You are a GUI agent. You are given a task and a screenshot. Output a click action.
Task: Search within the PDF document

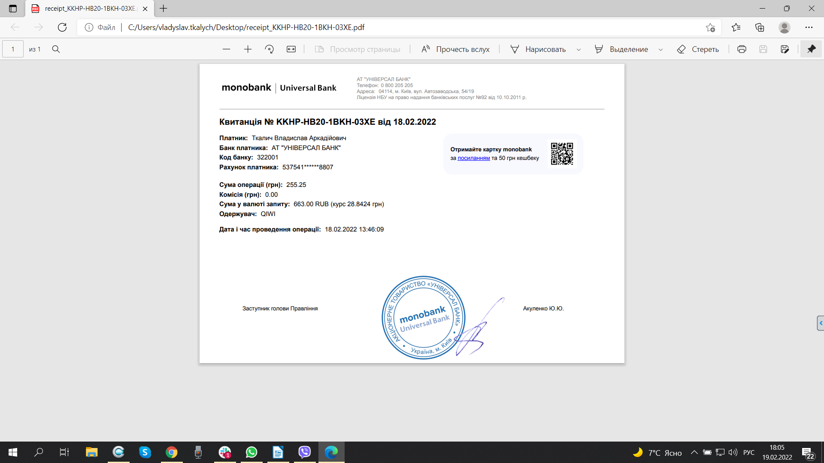[x=56, y=49]
